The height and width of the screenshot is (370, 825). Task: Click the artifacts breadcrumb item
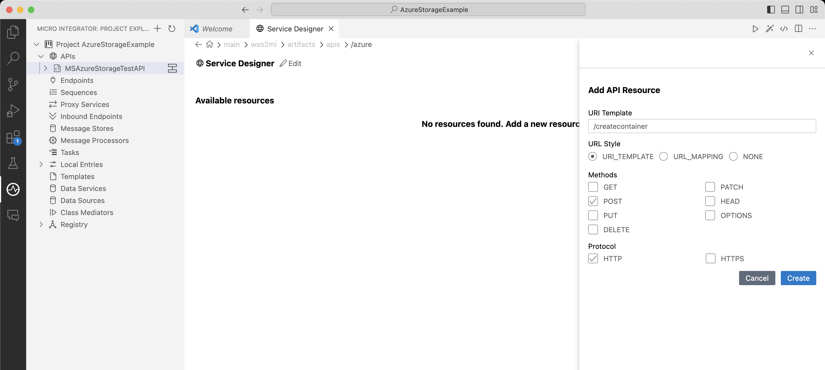[301, 44]
